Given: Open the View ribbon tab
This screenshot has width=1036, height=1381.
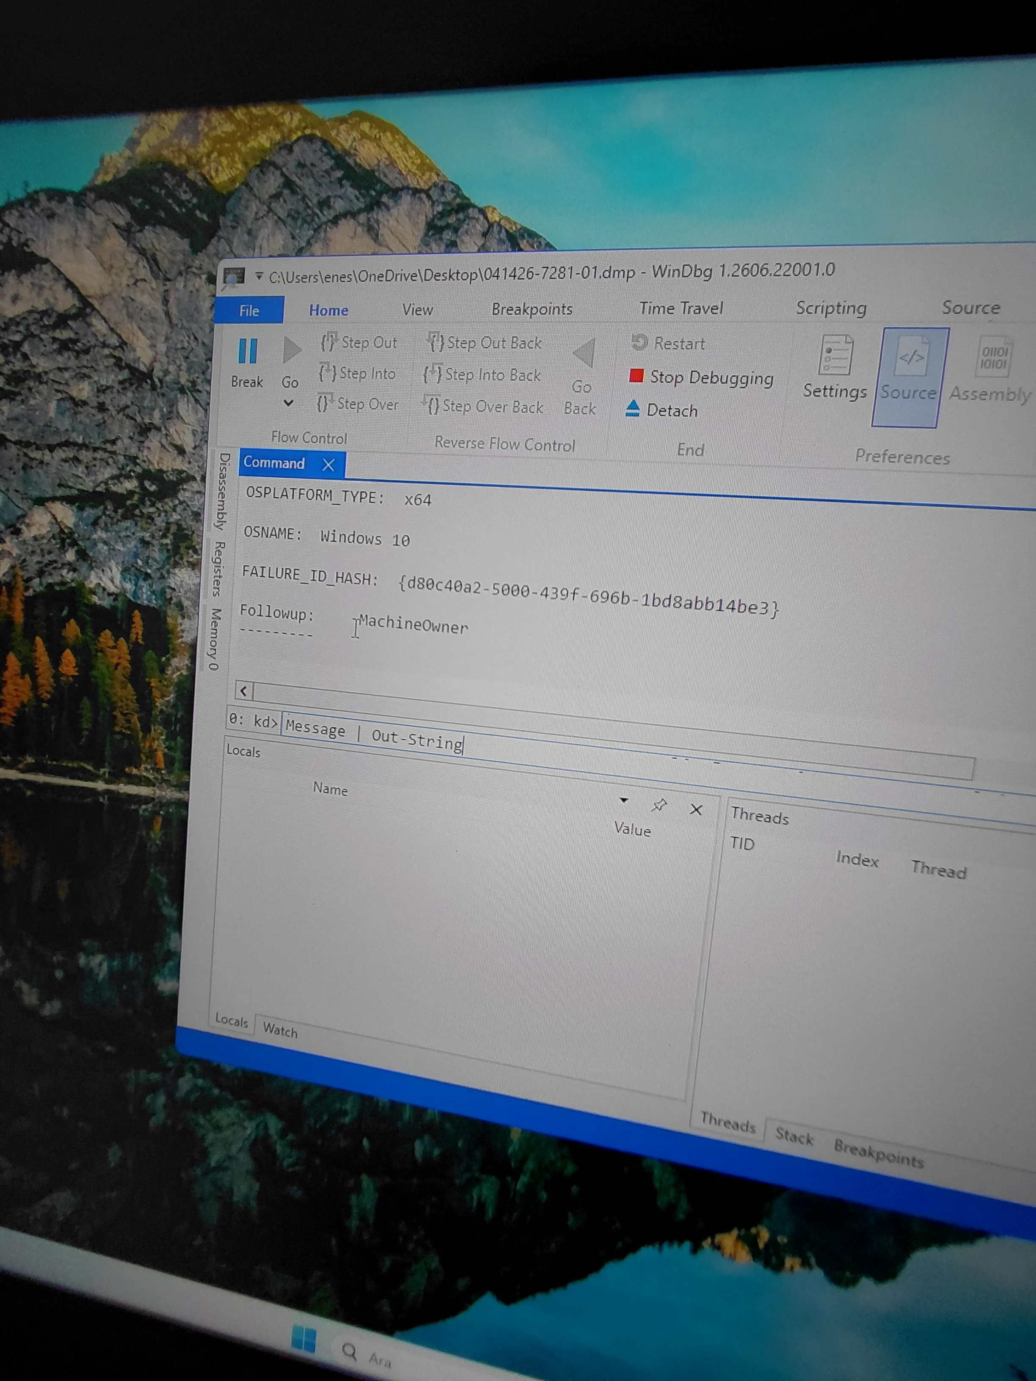Looking at the screenshot, I should [x=417, y=310].
